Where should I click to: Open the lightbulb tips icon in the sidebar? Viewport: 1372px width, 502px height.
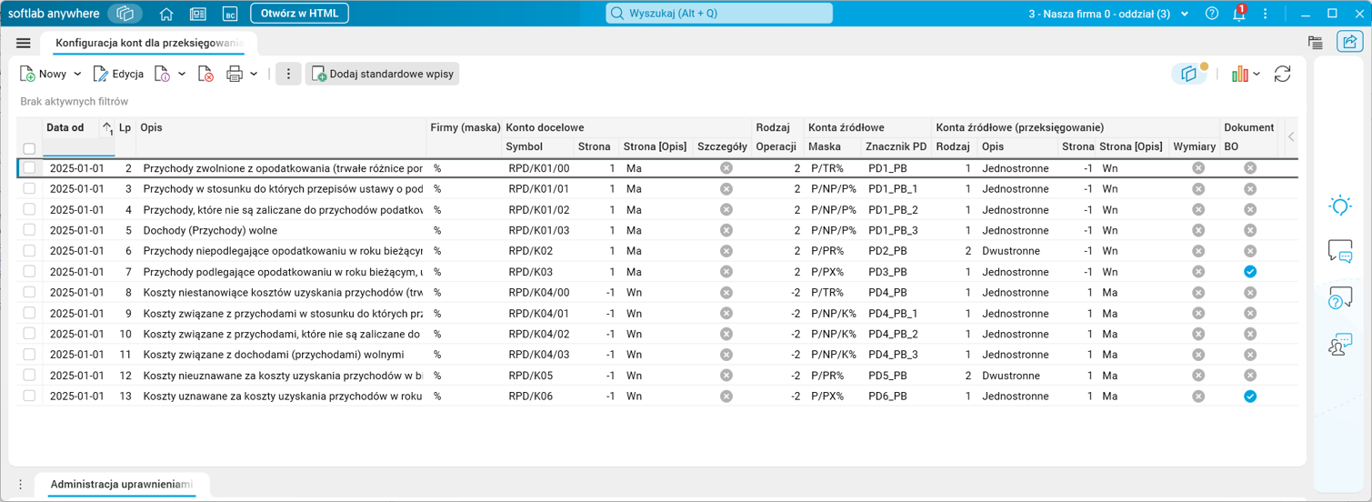pos(1340,206)
